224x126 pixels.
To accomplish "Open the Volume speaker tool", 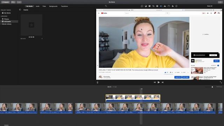I will (161, 6).
